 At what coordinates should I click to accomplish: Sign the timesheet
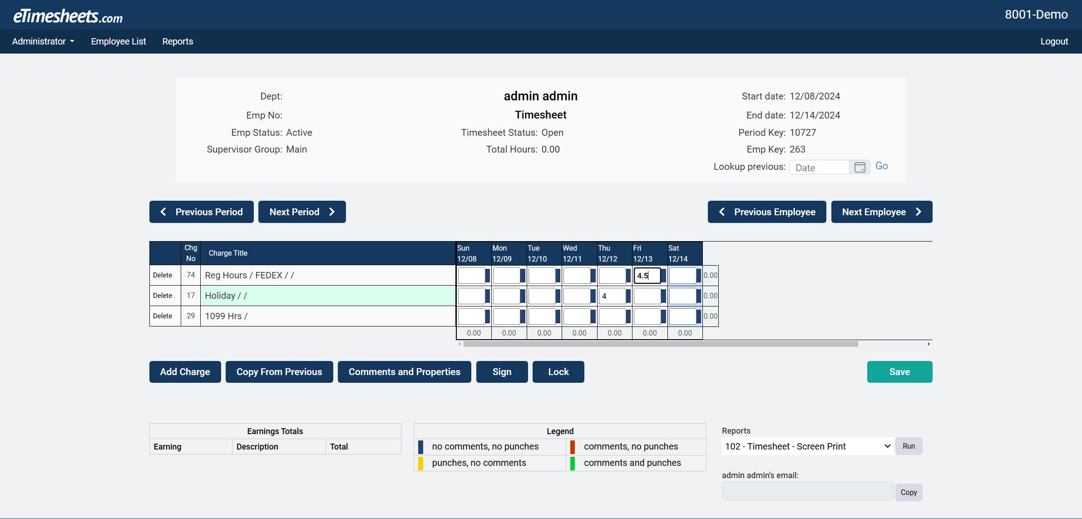pyautogui.click(x=502, y=371)
